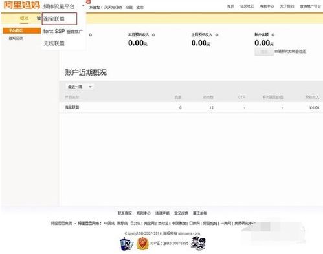The height and width of the screenshot is (254, 323).
Task: Click the 国际站 footer network link
Action: pyautogui.click(x=122, y=223)
